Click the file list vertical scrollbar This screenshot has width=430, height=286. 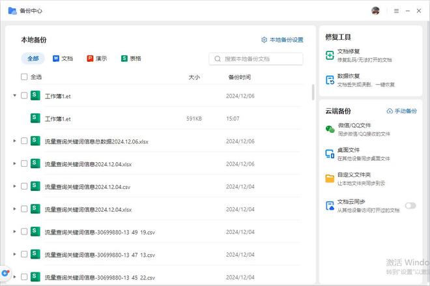click(x=313, y=92)
